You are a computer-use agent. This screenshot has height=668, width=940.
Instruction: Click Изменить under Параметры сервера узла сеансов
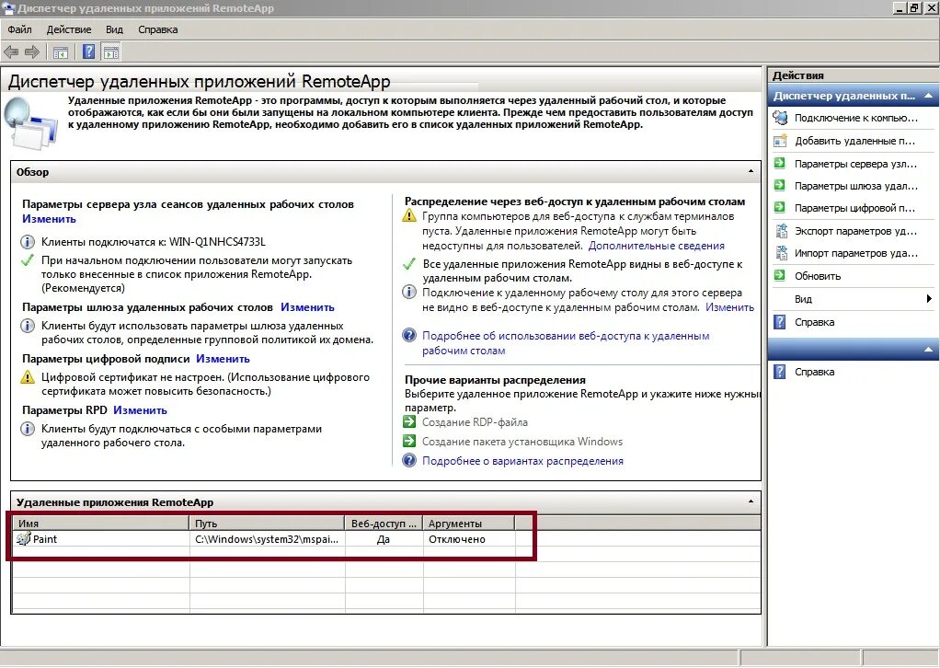49,219
